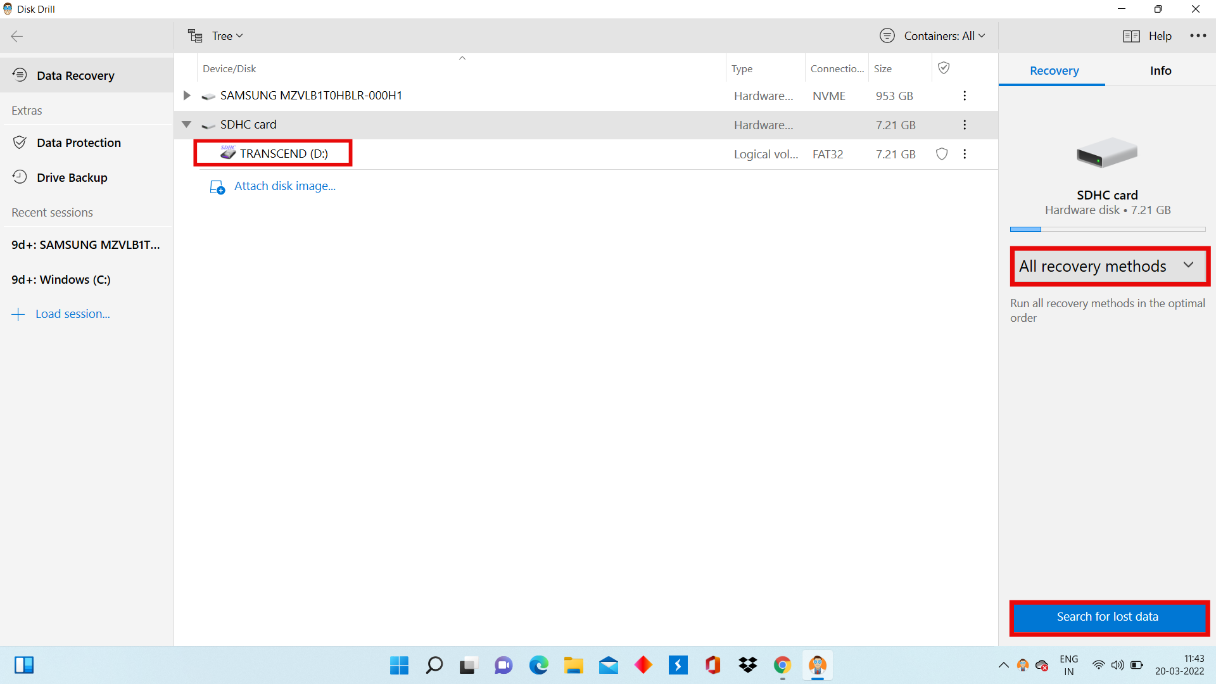
Task: Expand the SAMSUNG MZVLB1T0HBLR-000H1 disk row
Action: click(x=186, y=96)
